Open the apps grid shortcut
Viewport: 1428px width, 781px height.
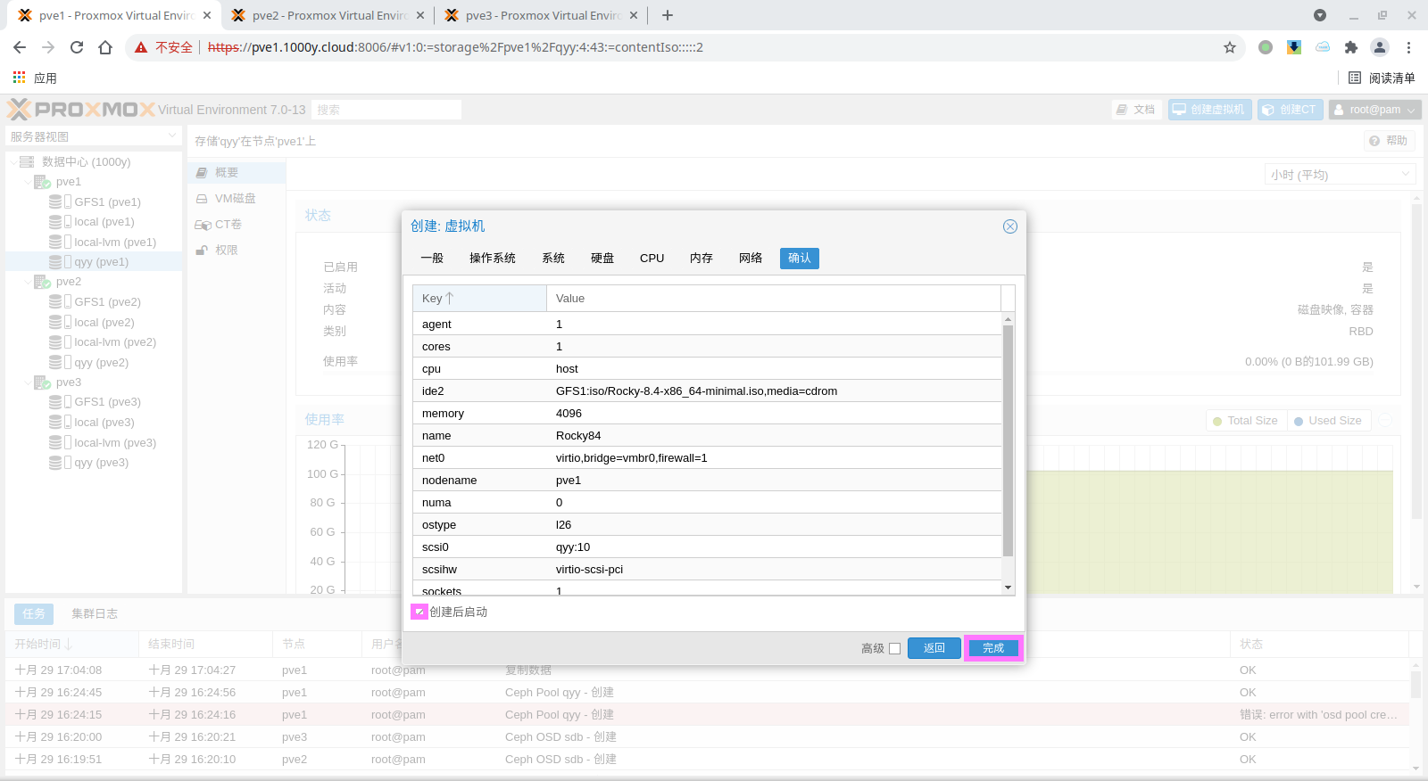point(20,78)
